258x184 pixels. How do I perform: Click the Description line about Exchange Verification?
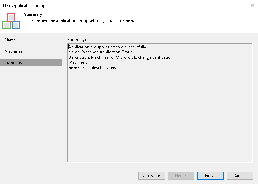pos(120,57)
